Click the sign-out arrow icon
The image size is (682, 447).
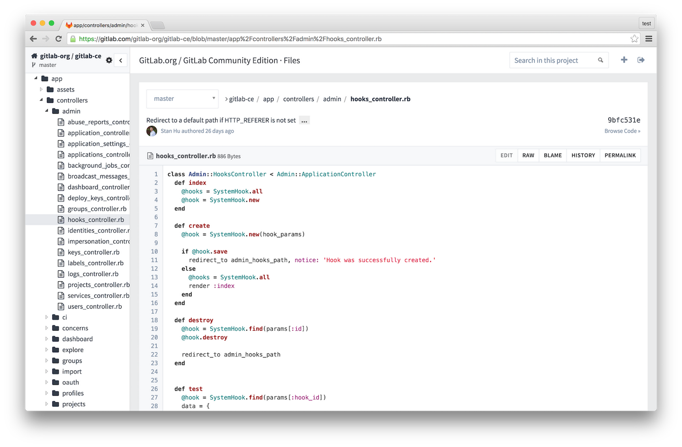(641, 60)
